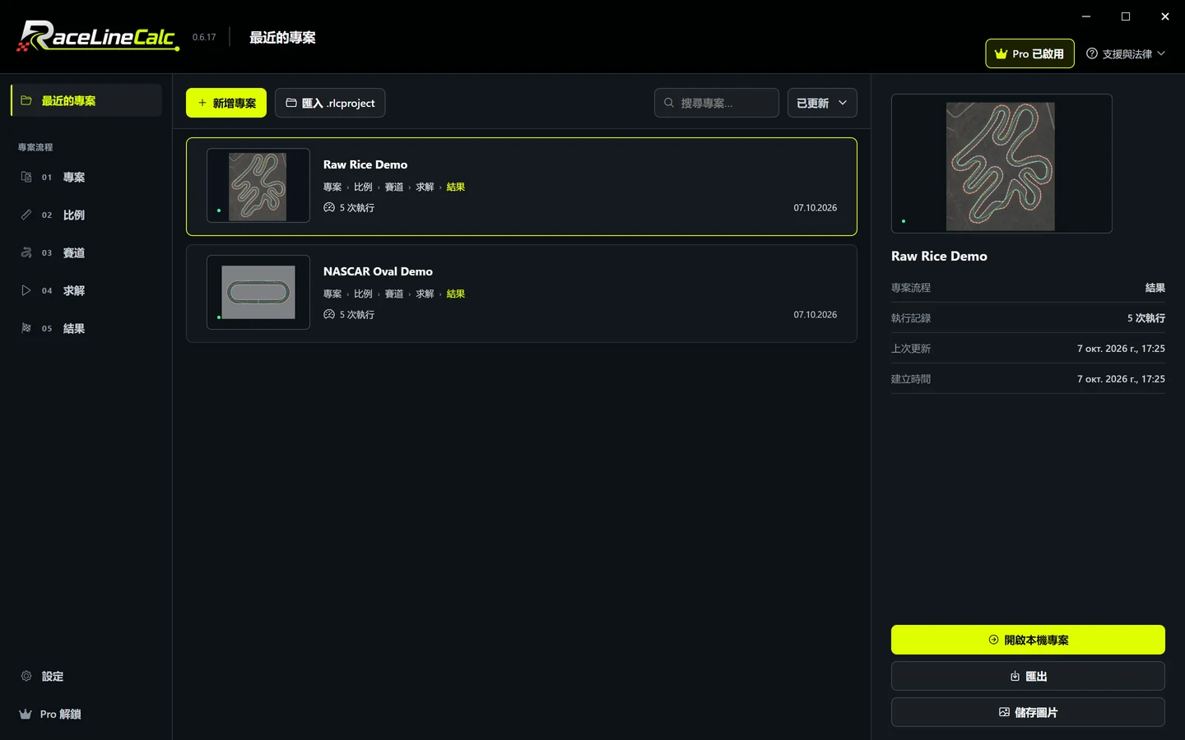The height and width of the screenshot is (740, 1185).
Task: Maximize the application window
Action: (x=1126, y=16)
